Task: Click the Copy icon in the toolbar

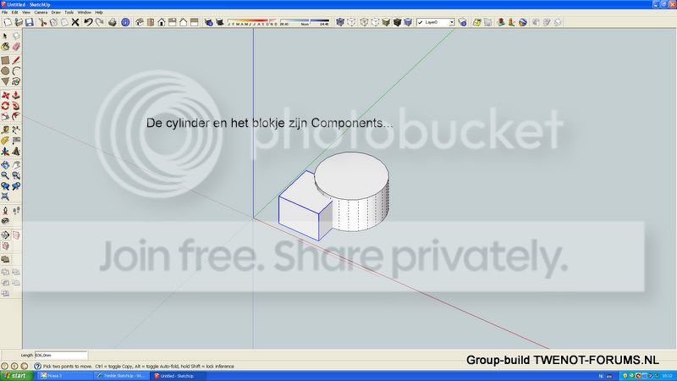Action: [x=53, y=22]
